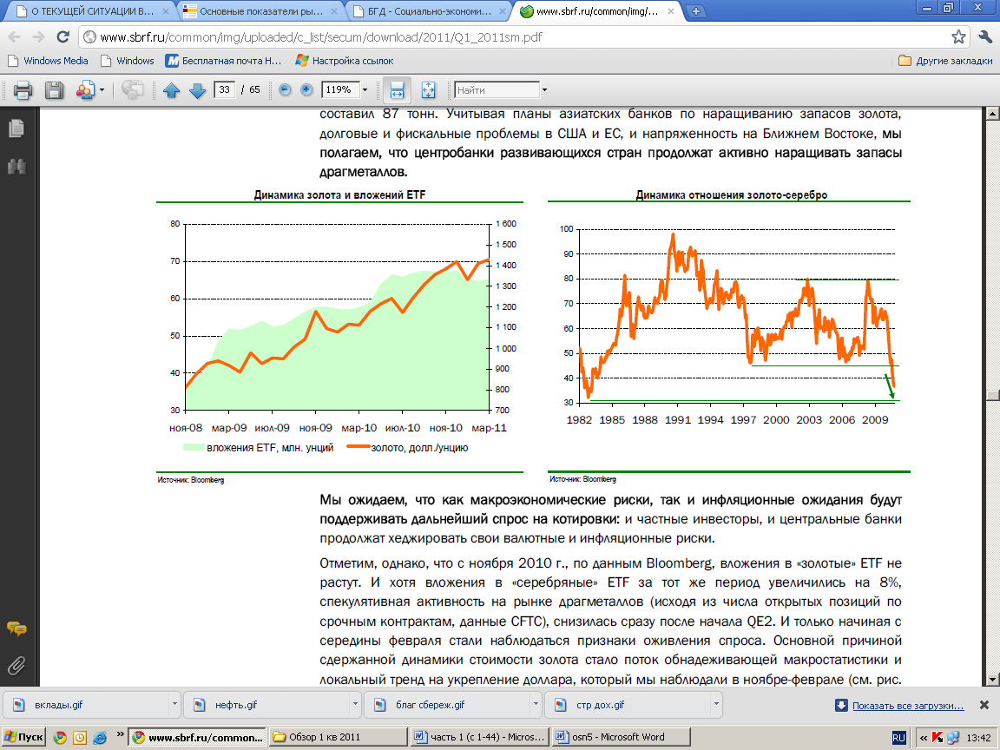This screenshot has height=750, width=1000.
Task: Expand the find options dropdown arrow
Action: coord(544,90)
